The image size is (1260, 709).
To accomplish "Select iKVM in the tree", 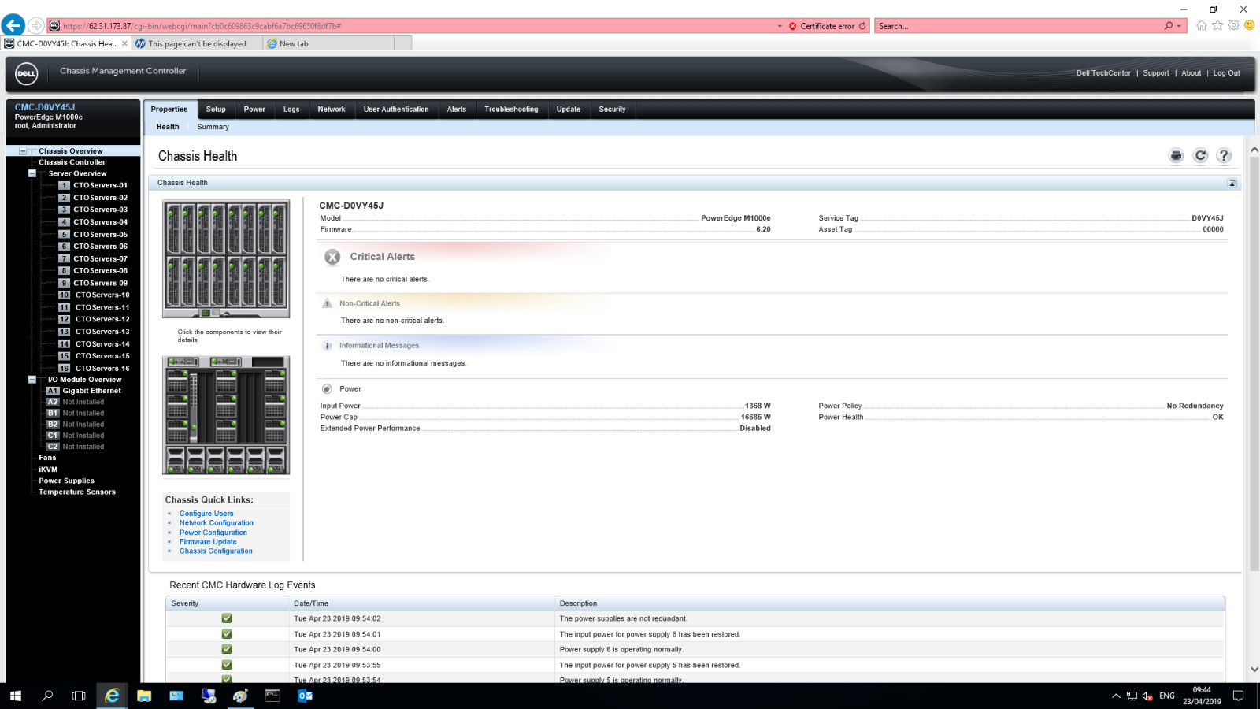I will 48,470.
